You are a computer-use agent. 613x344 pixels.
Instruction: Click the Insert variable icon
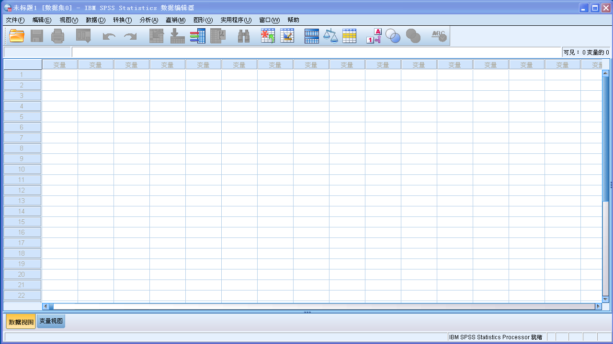(x=287, y=36)
